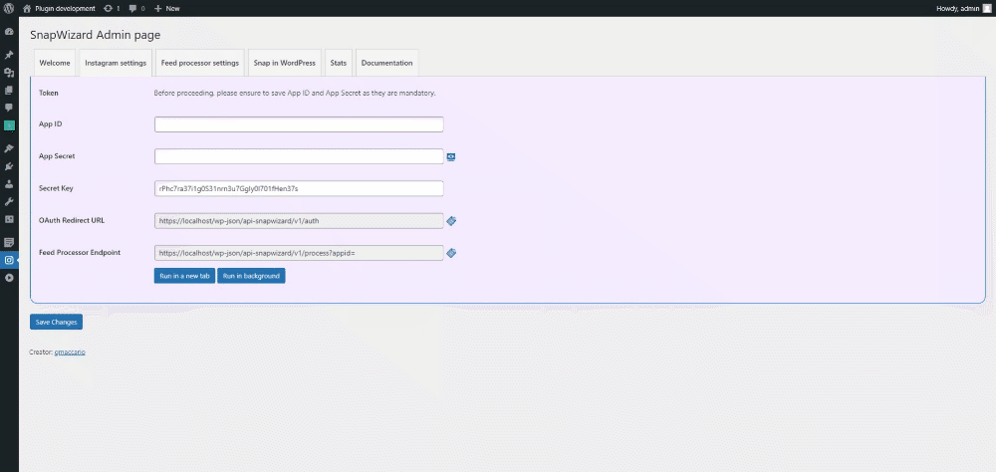Open the Settings sidebar icon
The height and width of the screenshot is (472, 996).
click(x=9, y=219)
